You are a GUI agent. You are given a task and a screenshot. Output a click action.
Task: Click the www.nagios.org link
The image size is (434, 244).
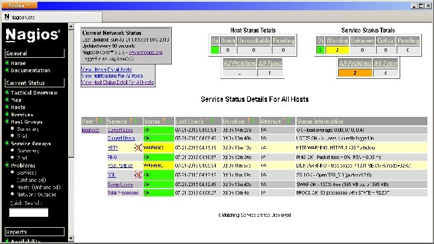(x=145, y=52)
